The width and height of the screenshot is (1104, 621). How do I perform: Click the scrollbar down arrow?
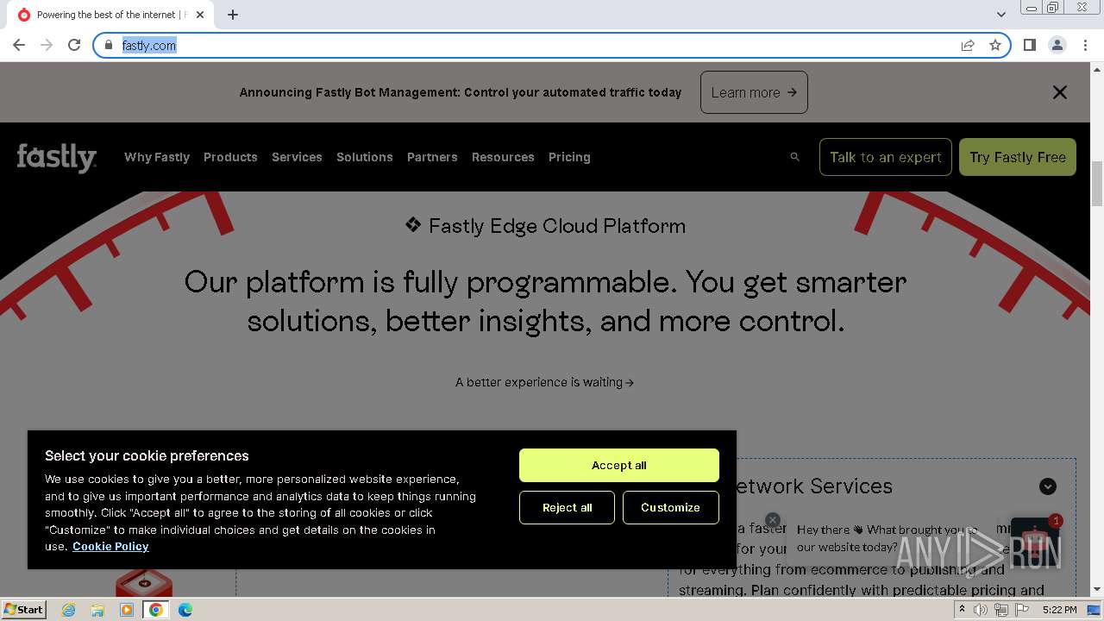coord(1097,590)
